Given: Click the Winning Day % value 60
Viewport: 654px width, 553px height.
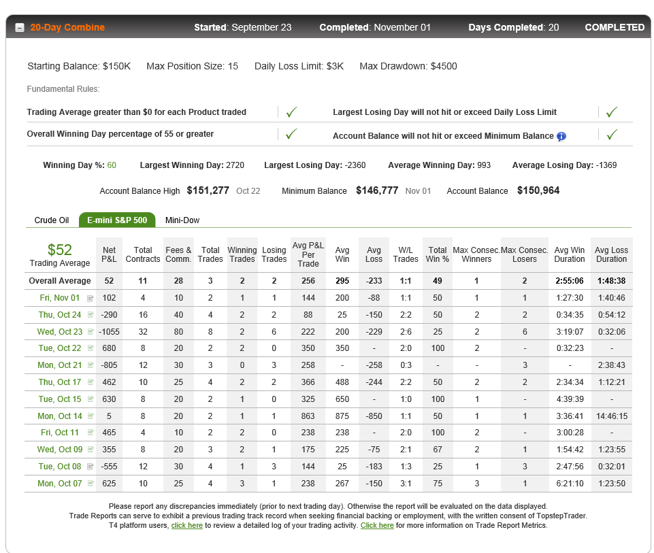Looking at the screenshot, I should 112,165.
